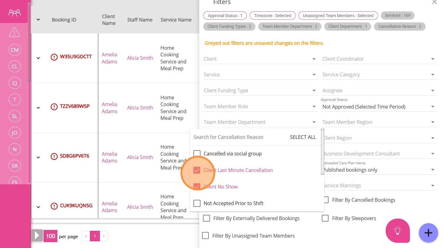
Task: Click the warning triangle sidebar icon
Action: tap(14, 32)
